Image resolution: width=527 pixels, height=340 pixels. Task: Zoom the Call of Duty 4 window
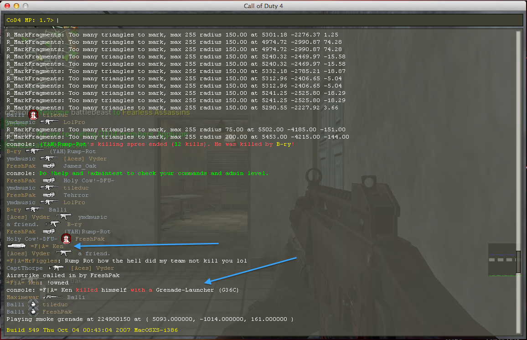click(25, 6)
